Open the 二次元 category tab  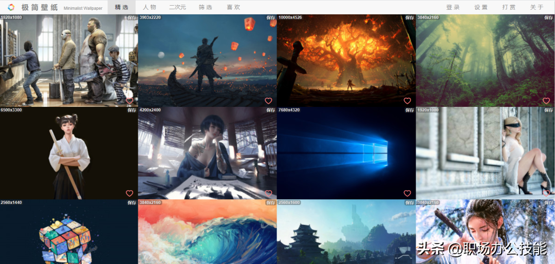tap(177, 7)
